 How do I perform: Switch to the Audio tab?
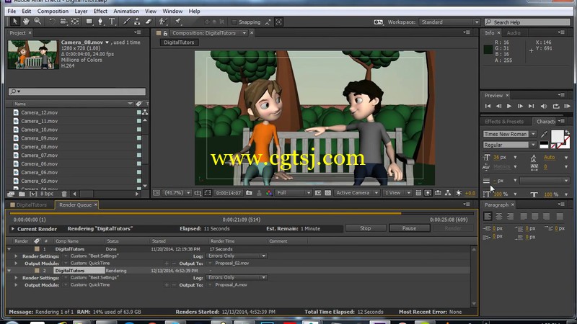pyautogui.click(x=514, y=32)
